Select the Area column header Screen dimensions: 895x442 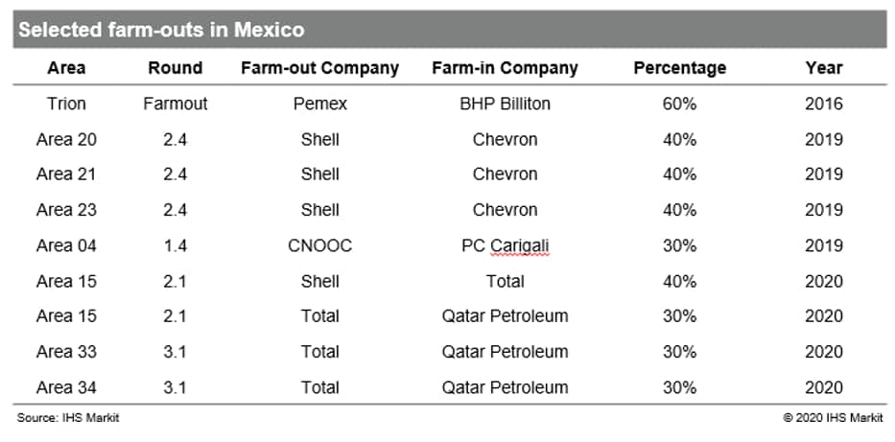point(66,68)
